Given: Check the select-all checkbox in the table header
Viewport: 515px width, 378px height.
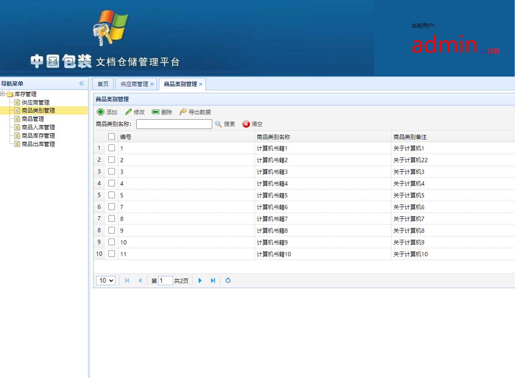Looking at the screenshot, I should pyautogui.click(x=111, y=136).
